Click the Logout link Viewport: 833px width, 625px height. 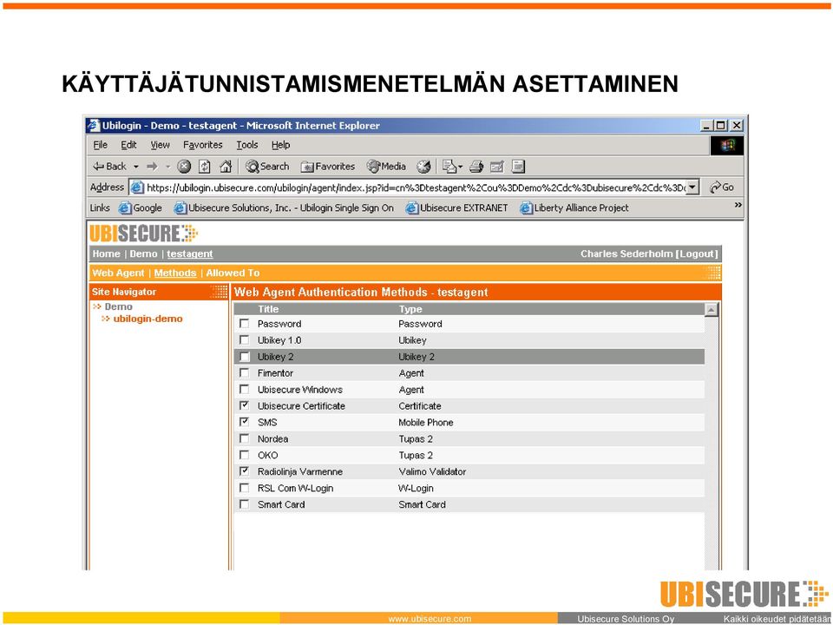coord(698,253)
